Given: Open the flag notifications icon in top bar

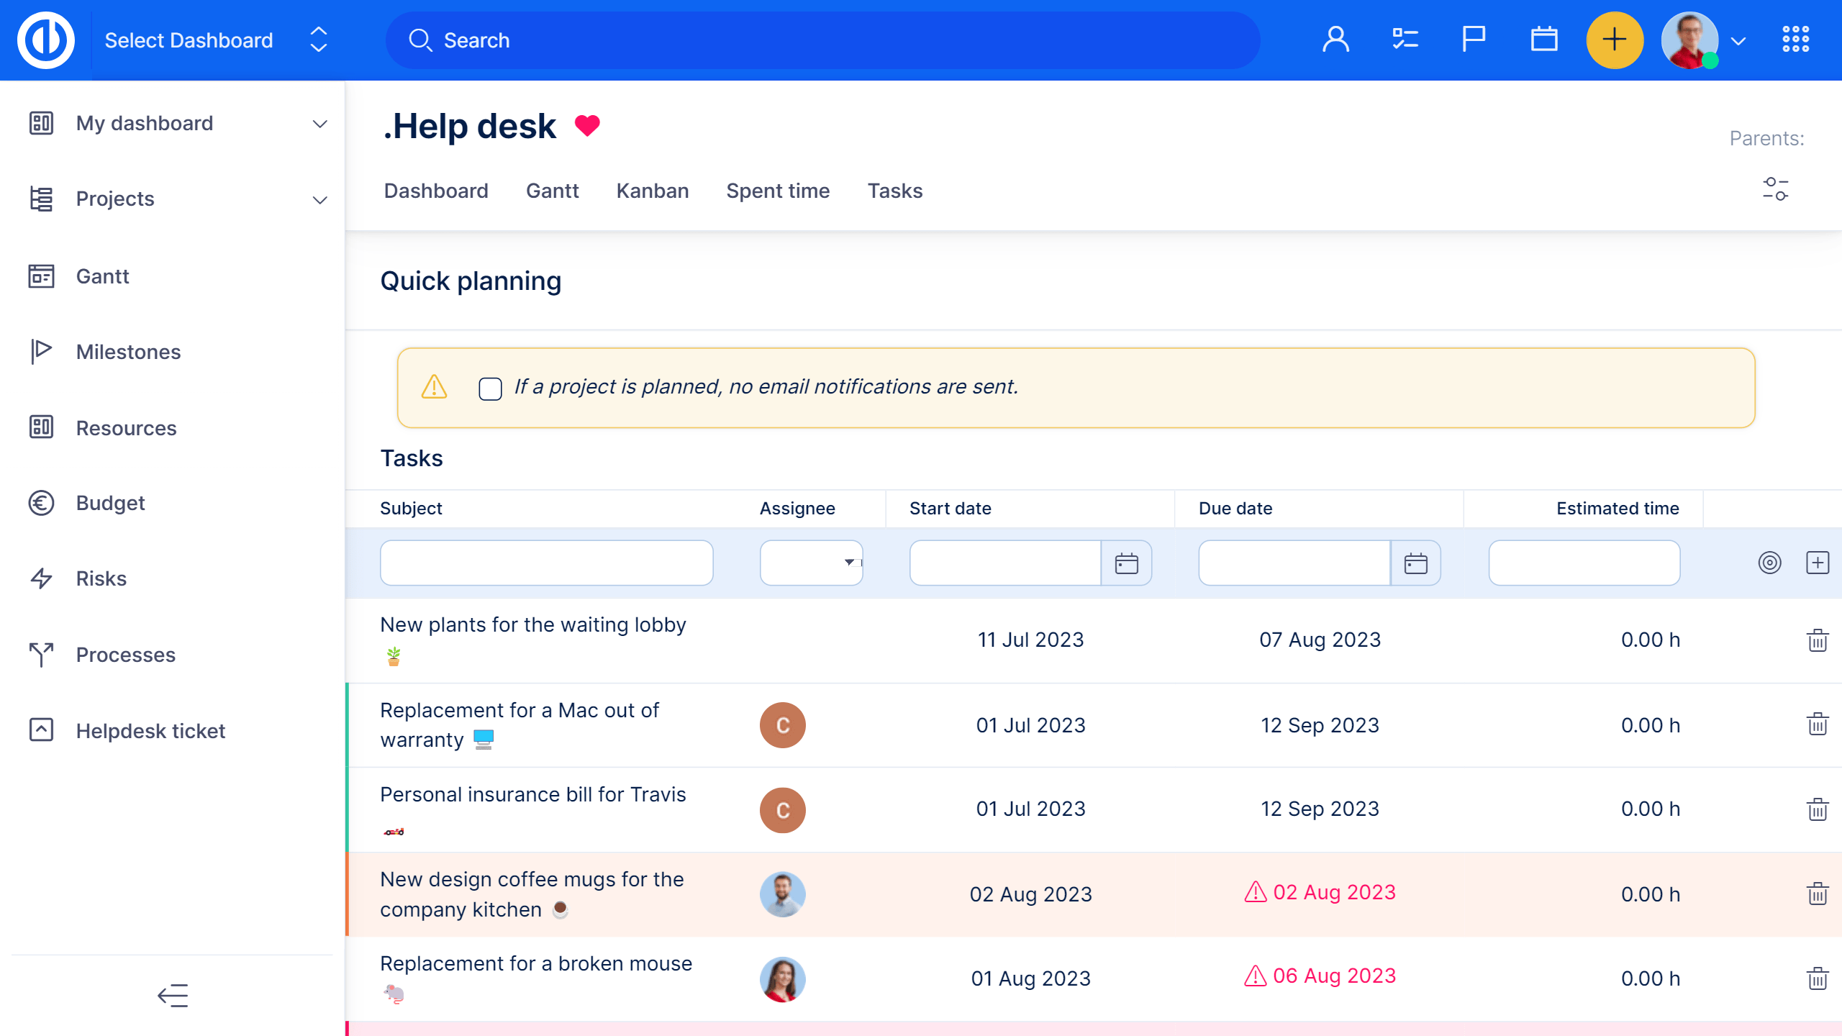Looking at the screenshot, I should tap(1472, 40).
